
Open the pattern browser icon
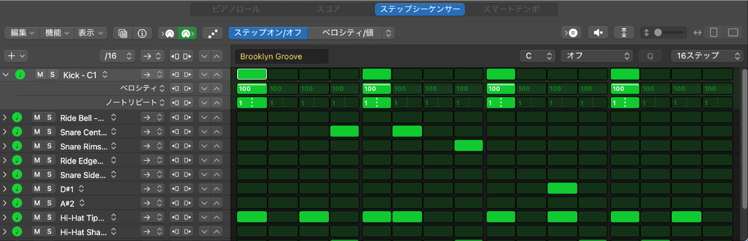tap(122, 33)
